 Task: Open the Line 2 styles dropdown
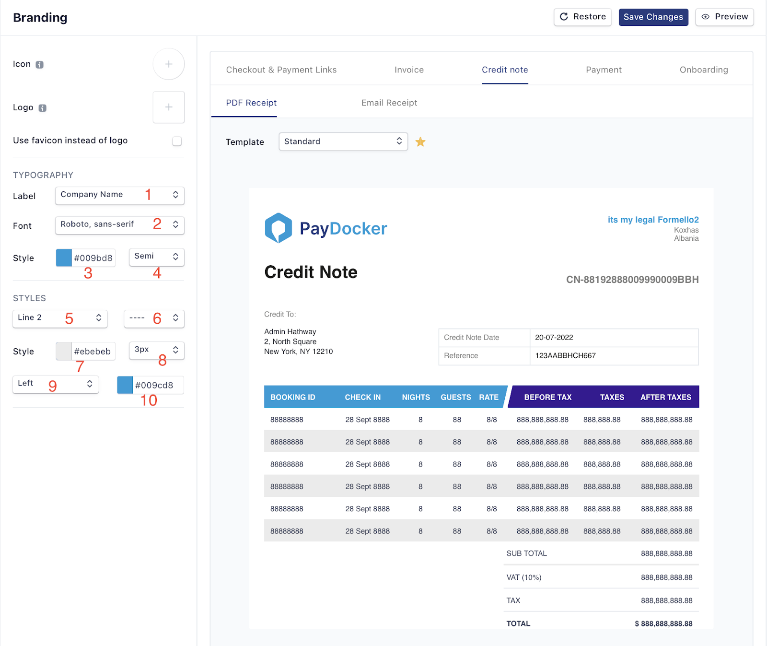60,318
